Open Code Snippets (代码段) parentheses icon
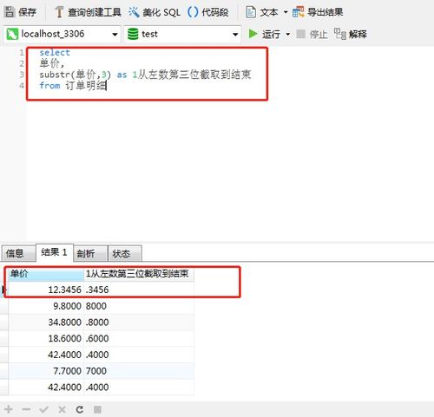Image resolution: width=434 pixels, height=417 pixels. pos(193,12)
